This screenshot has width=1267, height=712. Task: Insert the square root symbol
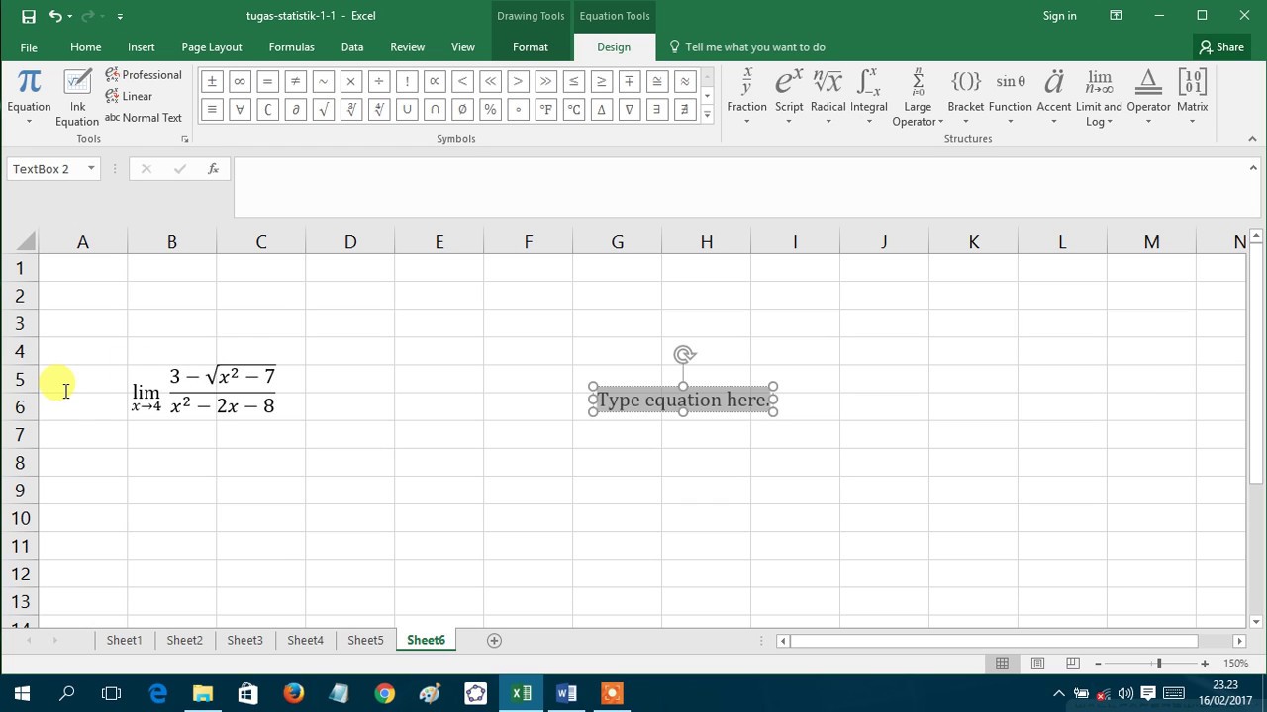pos(323,110)
